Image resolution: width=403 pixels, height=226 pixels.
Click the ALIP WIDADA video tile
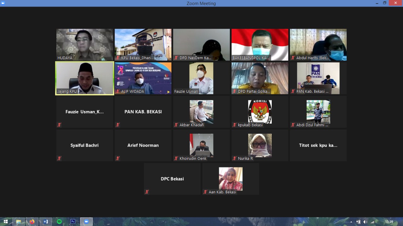(143, 78)
